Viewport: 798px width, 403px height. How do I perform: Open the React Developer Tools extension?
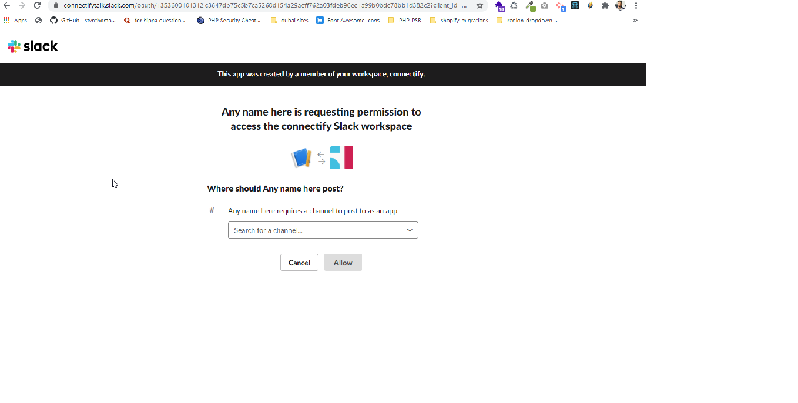(575, 5)
